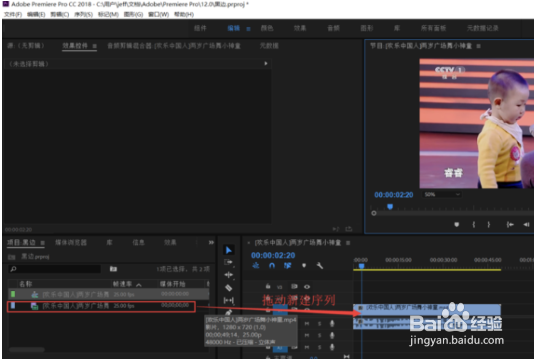Click the project panel horizontal scrollbar

point(27,350)
